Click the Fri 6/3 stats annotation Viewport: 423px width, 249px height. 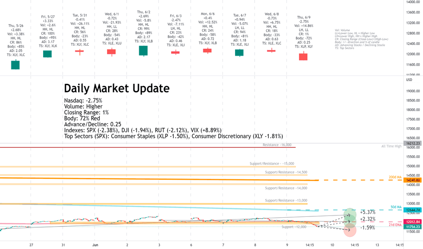[x=176, y=30]
